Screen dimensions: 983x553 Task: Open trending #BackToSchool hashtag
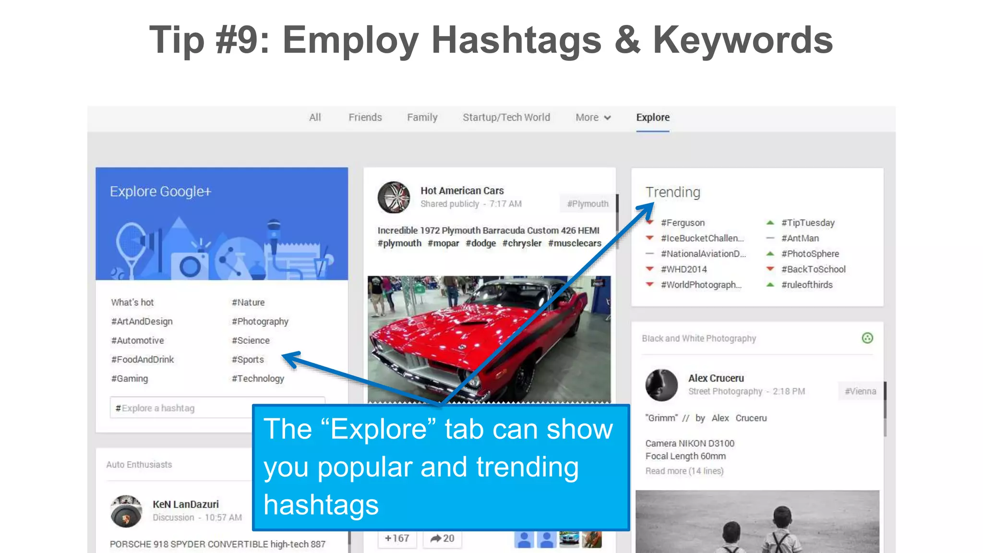(814, 269)
